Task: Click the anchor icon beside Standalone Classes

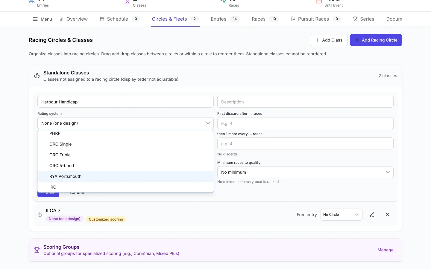Action: point(37,76)
